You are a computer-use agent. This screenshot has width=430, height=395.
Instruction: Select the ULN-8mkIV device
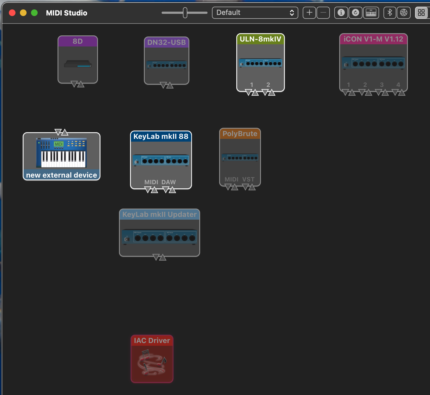(x=260, y=63)
